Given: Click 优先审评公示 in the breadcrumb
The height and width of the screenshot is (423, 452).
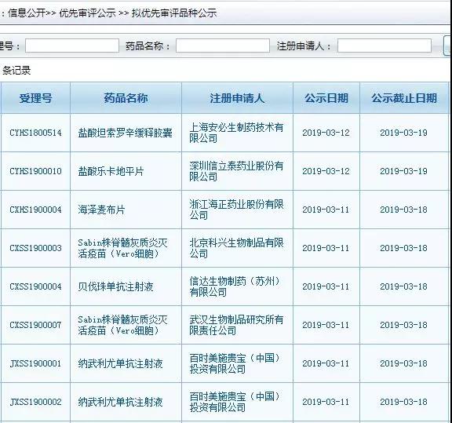Looking at the screenshot, I should [x=87, y=13].
